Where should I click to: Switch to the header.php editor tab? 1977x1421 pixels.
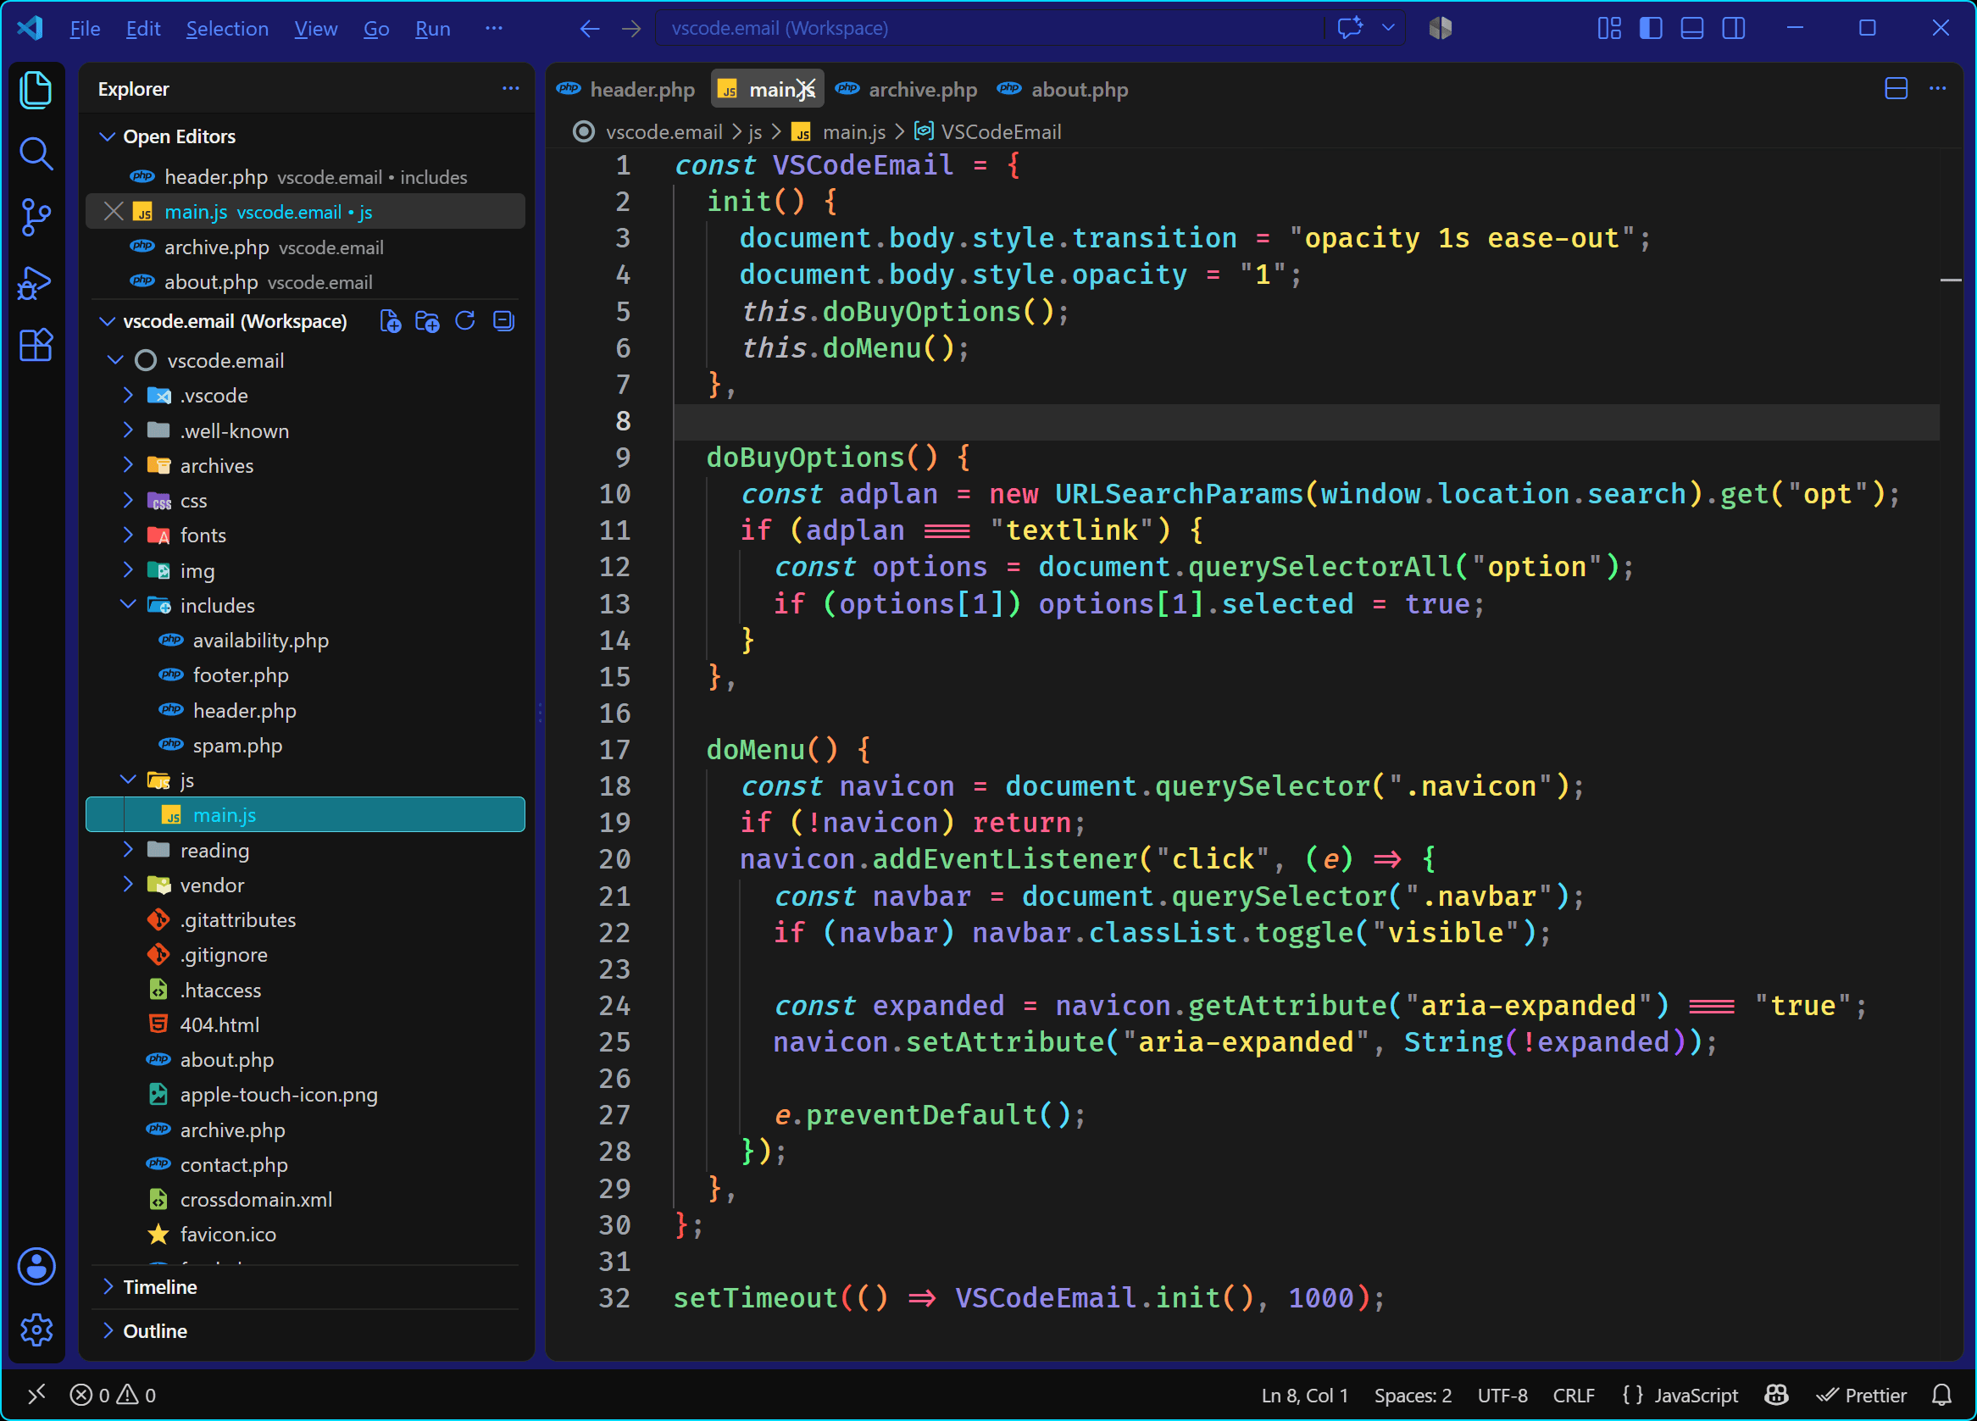(x=627, y=89)
